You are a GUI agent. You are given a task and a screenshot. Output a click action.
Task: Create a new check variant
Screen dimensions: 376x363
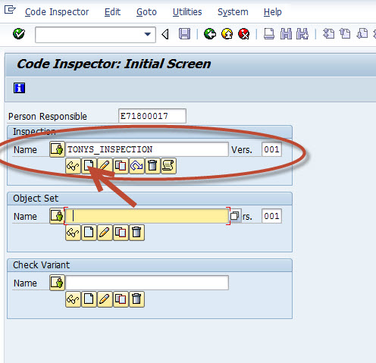click(89, 299)
